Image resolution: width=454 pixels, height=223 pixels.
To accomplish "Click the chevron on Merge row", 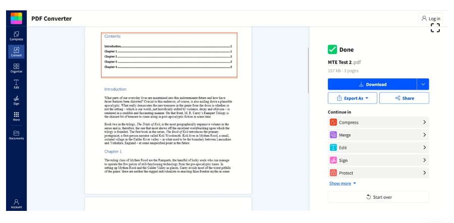I will 424,135.
